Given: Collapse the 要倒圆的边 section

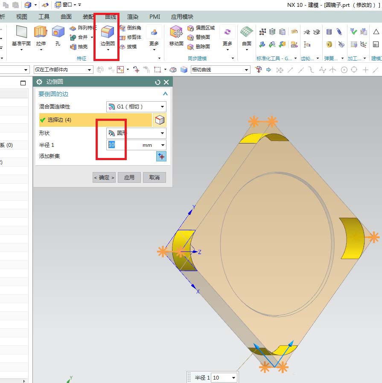Looking at the screenshot, I should click(x=165, y=94).
